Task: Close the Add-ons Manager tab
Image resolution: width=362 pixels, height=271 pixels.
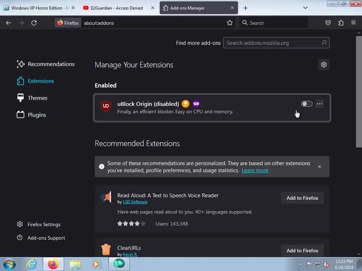Action: [232, 8]
